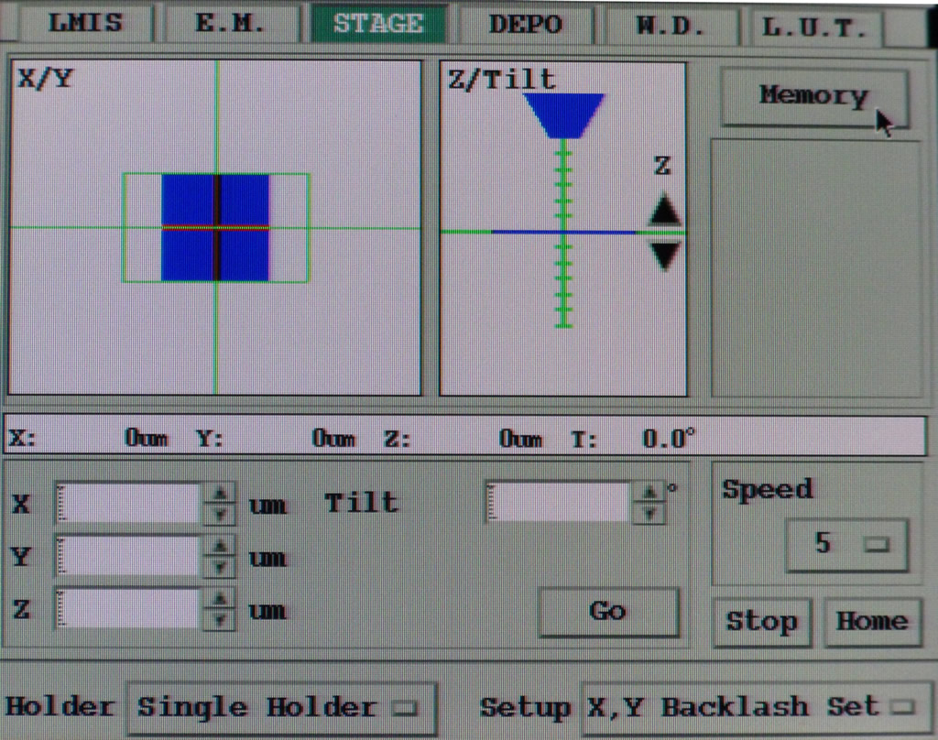
Task: Open the Memory panel button
Action: [x=813, y=96]
